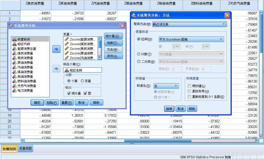This screenshot has width=264, height=159.
Task: Select Zscore(能源消费 in the 变量 box
Action: click(x=80, y=39)
